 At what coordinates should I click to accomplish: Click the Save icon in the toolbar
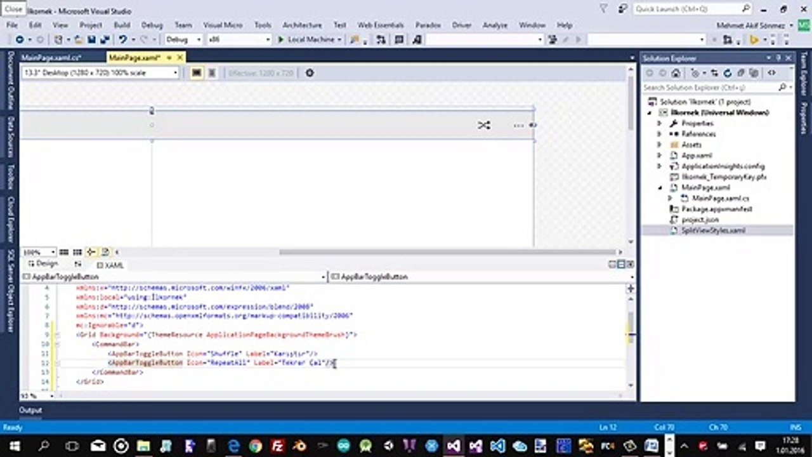[x=91, y=39]
